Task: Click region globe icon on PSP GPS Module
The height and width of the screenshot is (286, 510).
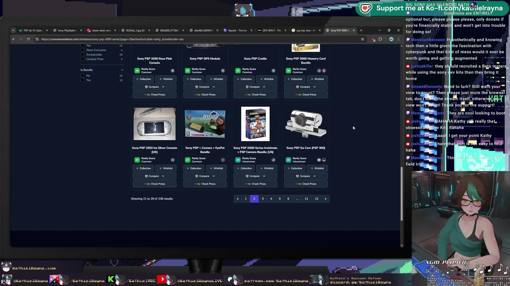Action: tap(223, 71)
